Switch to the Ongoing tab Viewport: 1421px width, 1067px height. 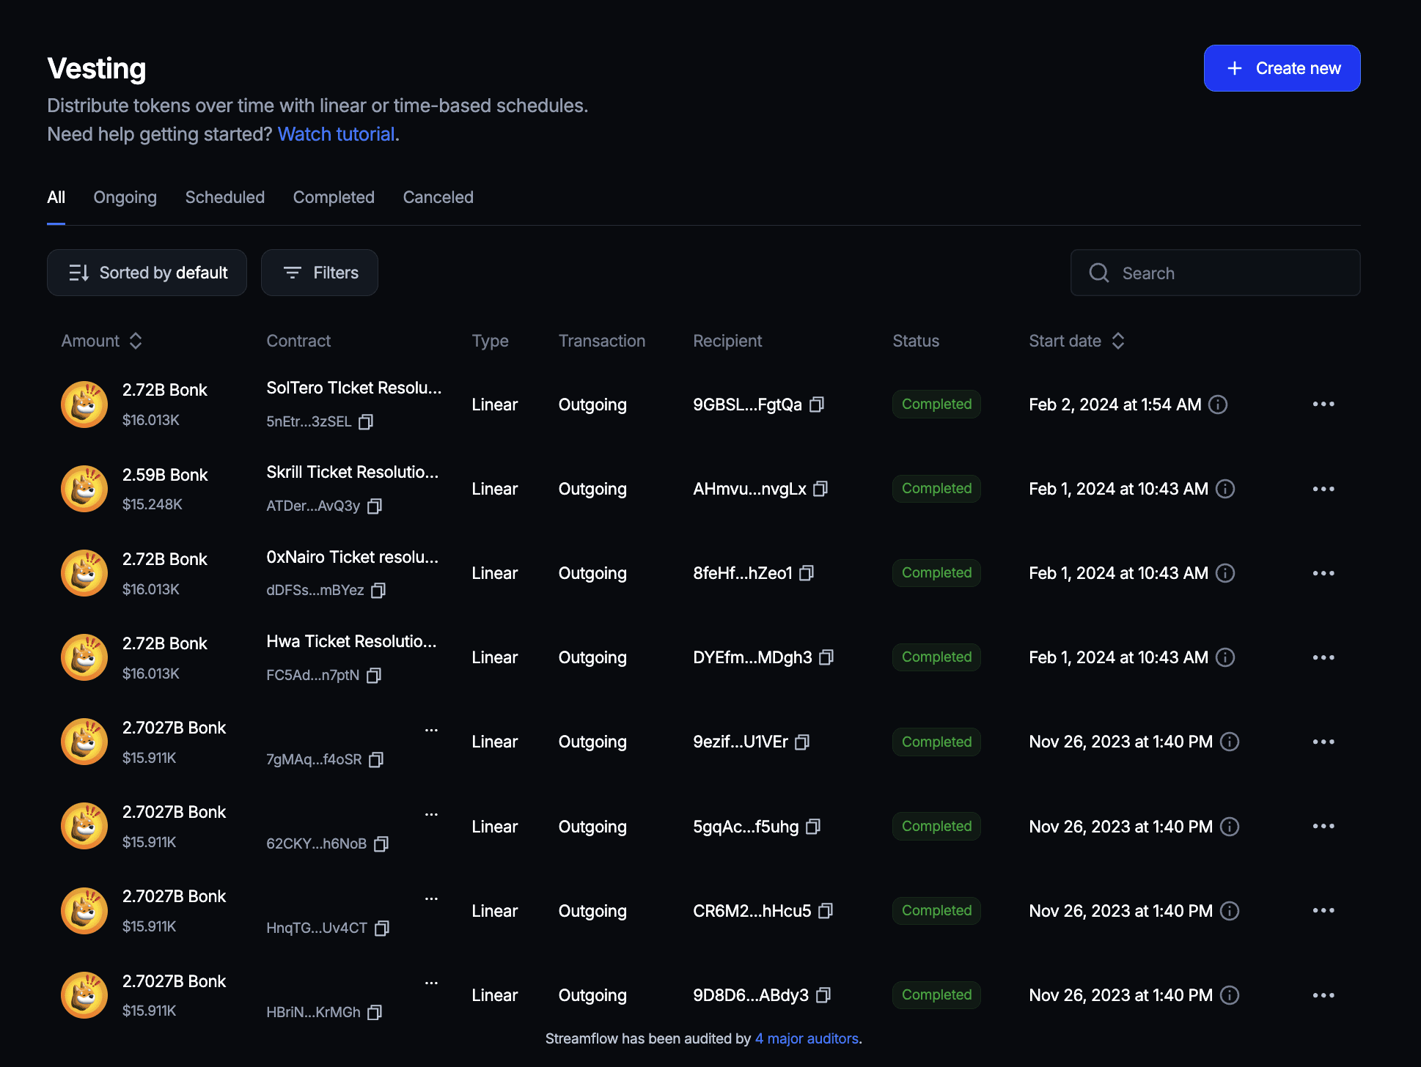[125, 197]
